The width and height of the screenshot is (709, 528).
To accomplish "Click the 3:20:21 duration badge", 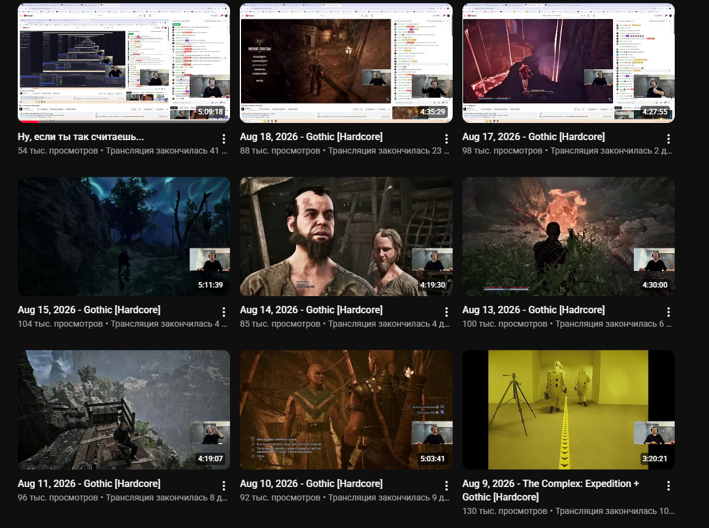I will pyautogui.click(x=655, y=458).
